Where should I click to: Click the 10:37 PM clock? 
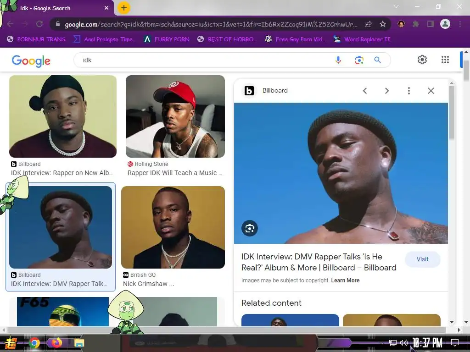coord(427,343)
